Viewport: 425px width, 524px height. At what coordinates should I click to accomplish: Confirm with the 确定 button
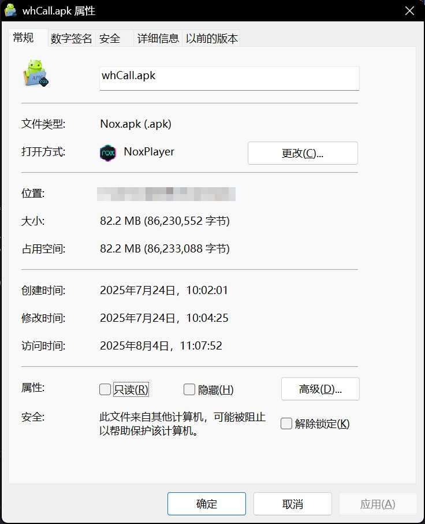206,504
